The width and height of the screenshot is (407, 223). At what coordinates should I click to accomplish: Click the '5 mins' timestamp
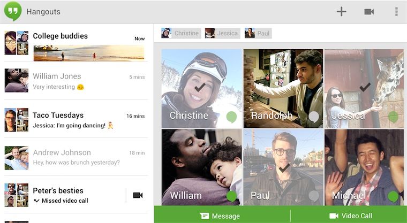[x=137, y=77]
